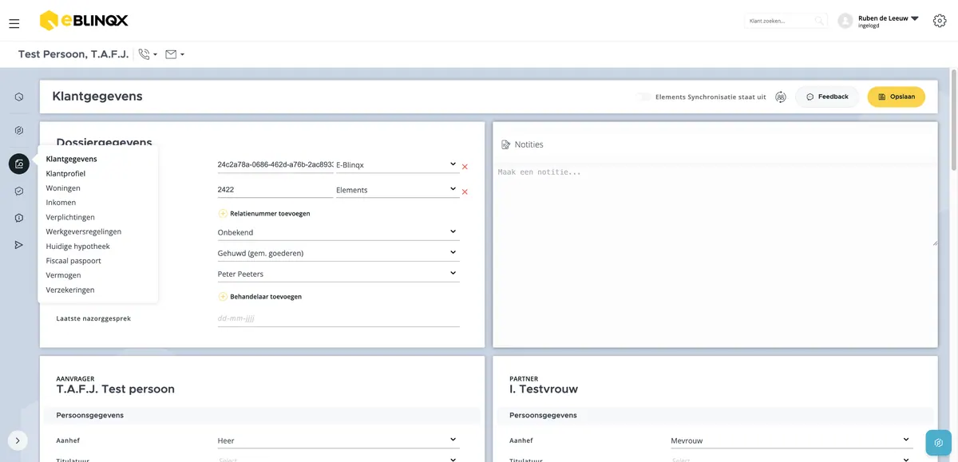Open the hamburger navigation menu
Viewport: 958px width, 462px height.
click(x=14, y=23)
